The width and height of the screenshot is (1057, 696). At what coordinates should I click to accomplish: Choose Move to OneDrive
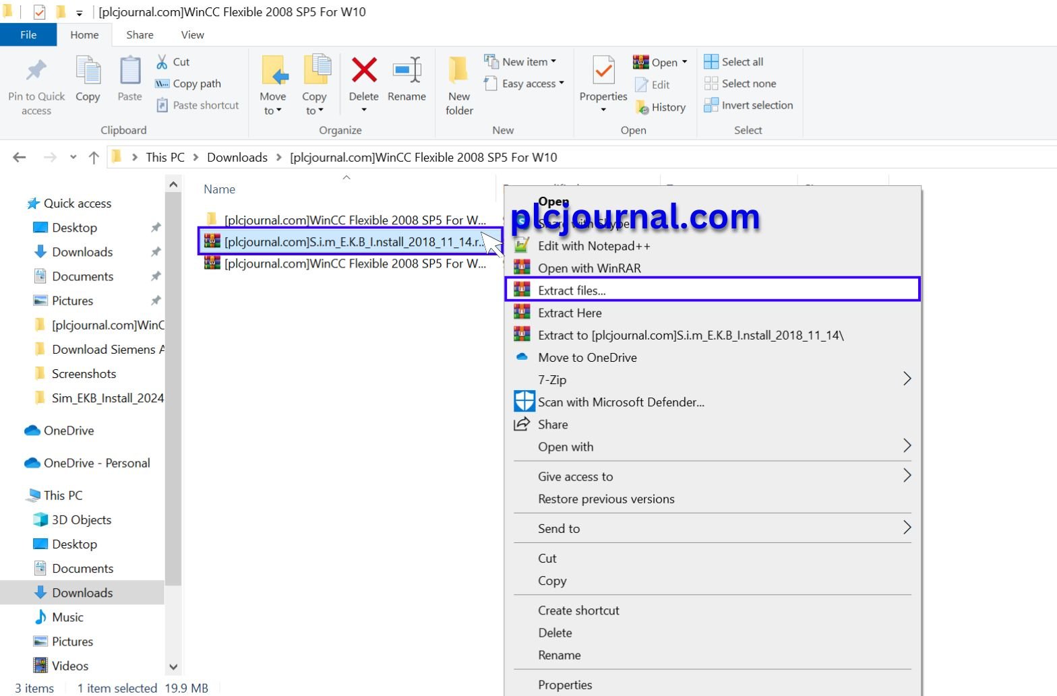[713, 357]
